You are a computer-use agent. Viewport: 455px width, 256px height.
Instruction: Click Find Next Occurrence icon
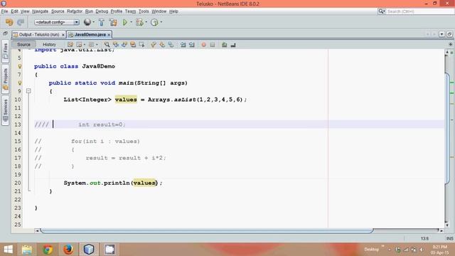pos(124,45)
